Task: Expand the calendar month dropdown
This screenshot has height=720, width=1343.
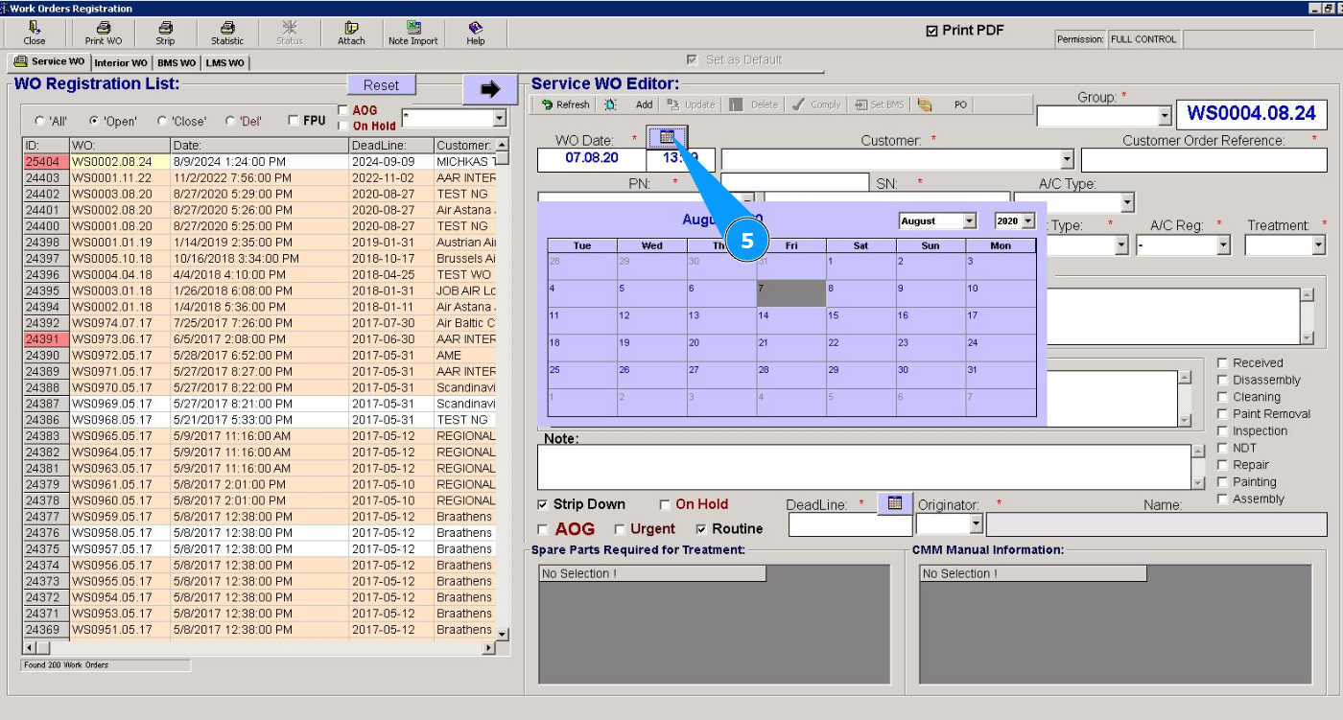Action: 969,221
